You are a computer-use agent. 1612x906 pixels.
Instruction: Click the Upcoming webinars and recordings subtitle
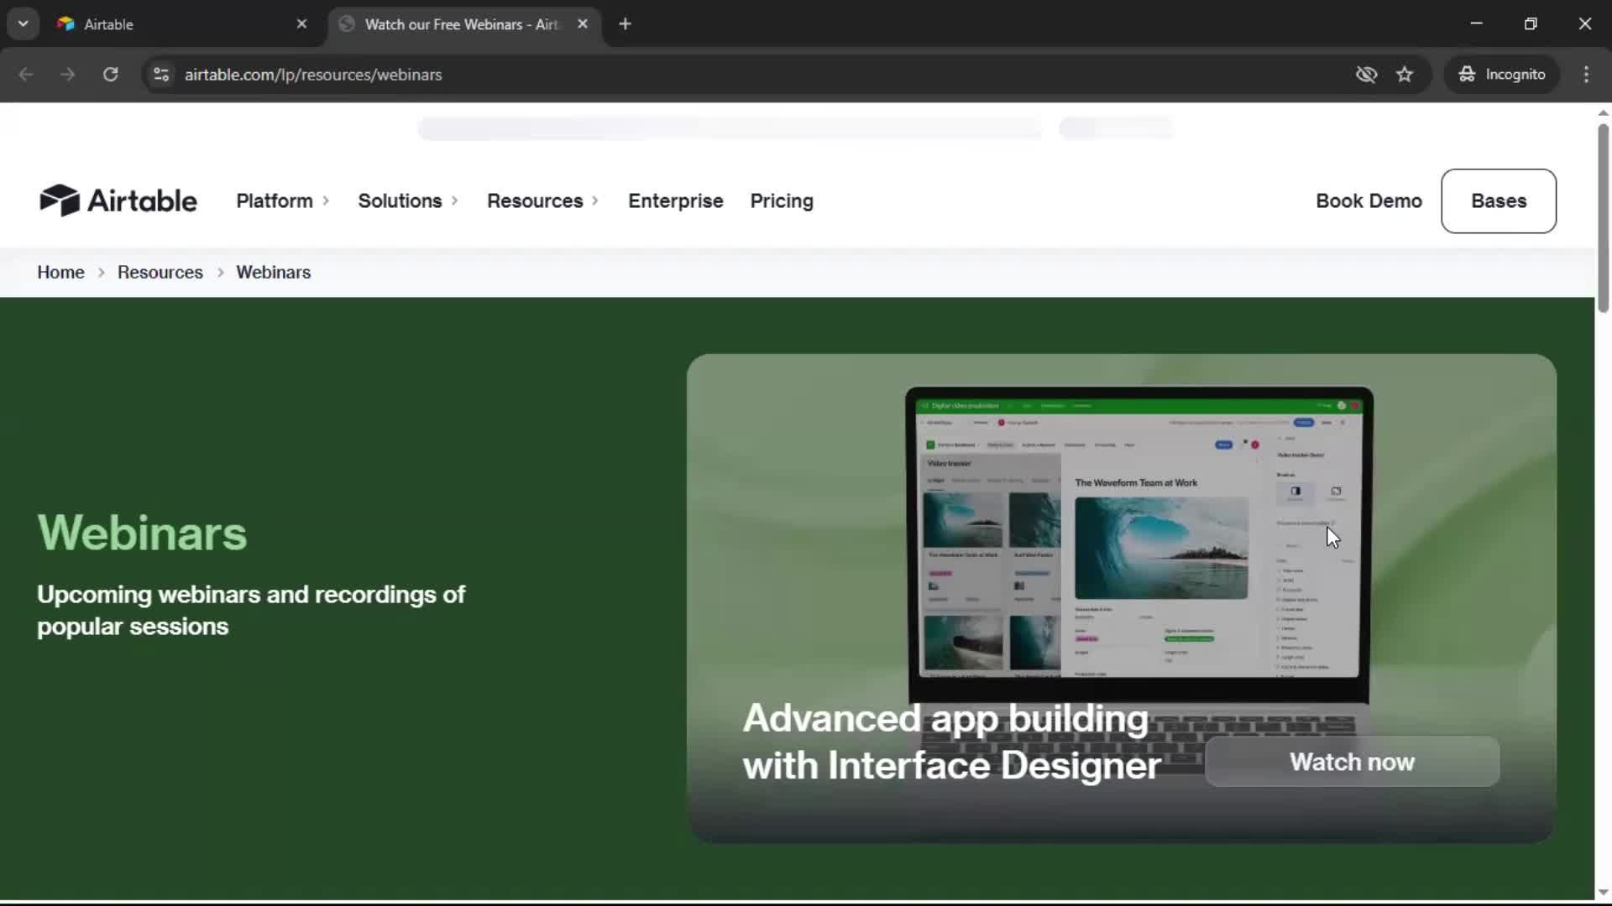click(251, 610)
